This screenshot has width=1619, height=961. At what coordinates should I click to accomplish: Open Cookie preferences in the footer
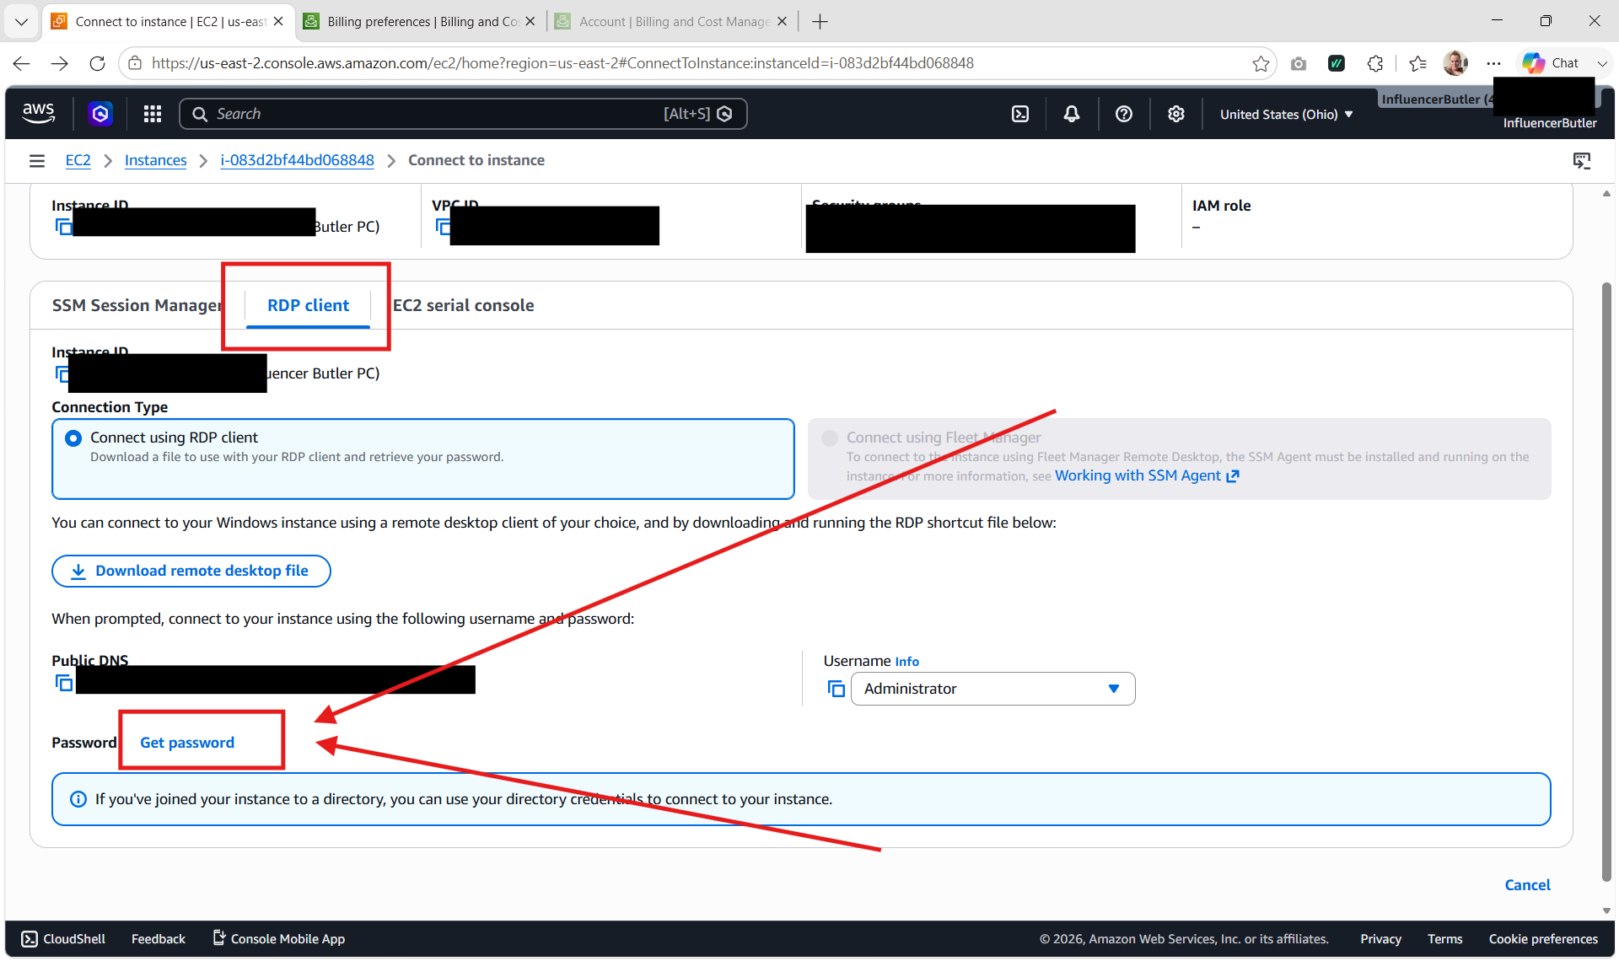[1543, 939]
